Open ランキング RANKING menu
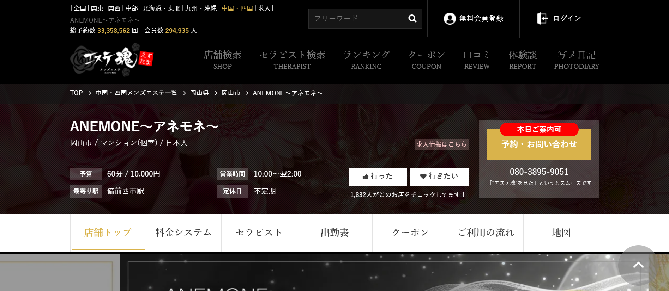This screenshot has width=669, height=291. tap(366, 60)
